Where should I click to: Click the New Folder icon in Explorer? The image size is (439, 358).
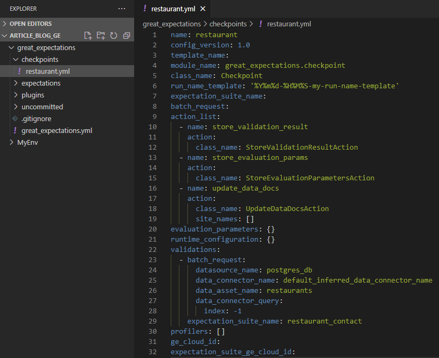point(101,36)
